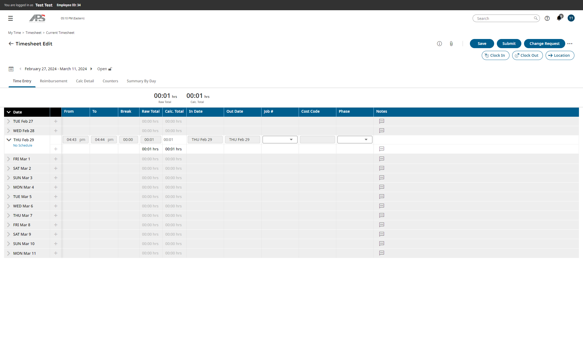Collapse the THU Feb 29 row
Screen dimensions: 583x344
9,140
